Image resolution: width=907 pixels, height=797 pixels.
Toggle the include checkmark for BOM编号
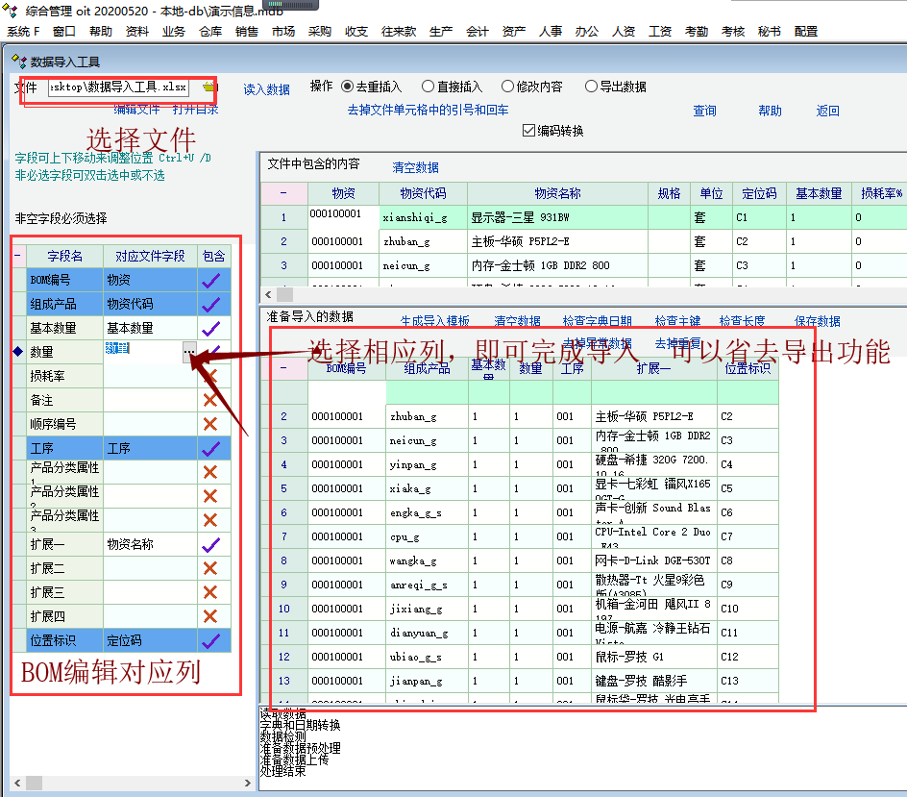tap(211, 280)
